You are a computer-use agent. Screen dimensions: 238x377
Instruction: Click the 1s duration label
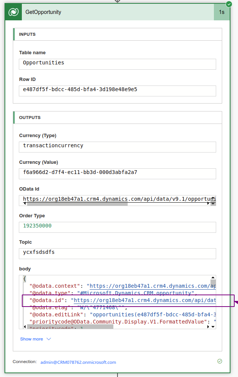coord(222,12)
